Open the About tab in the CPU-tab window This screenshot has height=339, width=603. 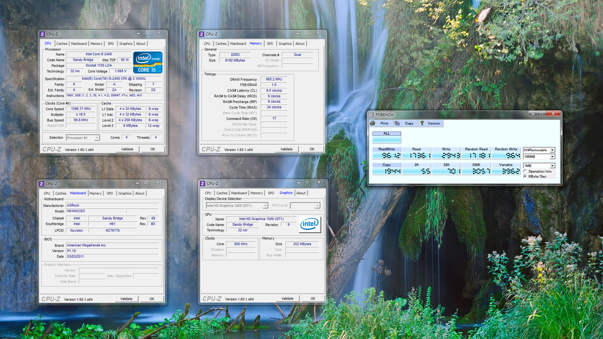tap(141, 44)
